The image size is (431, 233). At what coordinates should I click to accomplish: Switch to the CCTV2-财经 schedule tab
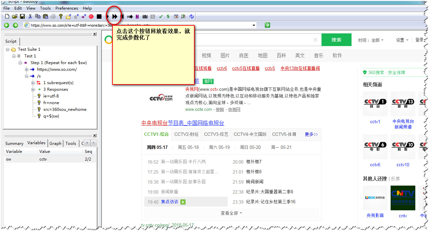click(x=186, y=134)
